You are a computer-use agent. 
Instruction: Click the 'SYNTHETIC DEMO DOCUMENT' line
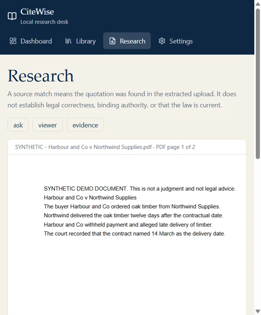(x=140, y=189)
